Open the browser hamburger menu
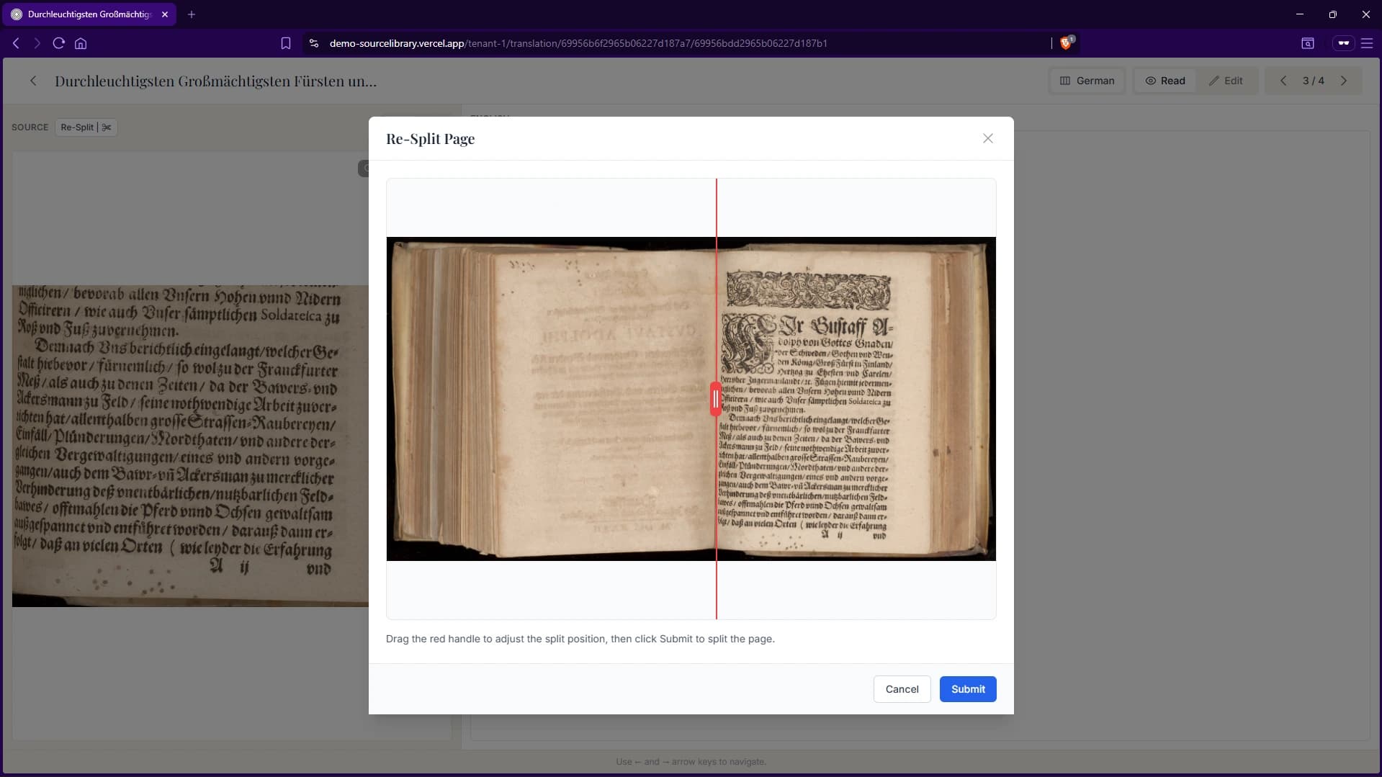Screen dimensions: 1382x777 pyautogui.click(x=1367, y=43)
